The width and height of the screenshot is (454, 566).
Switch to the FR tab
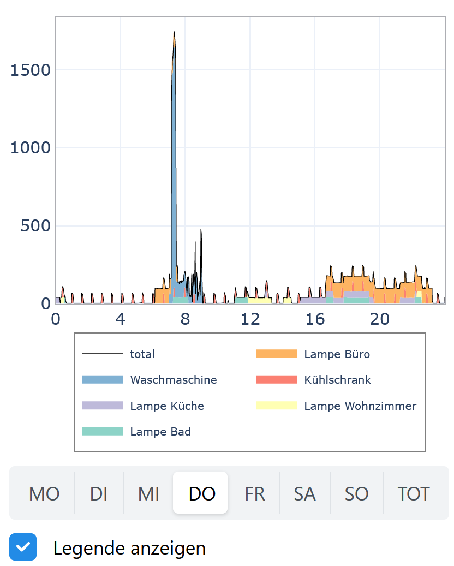tap(254, 493)
